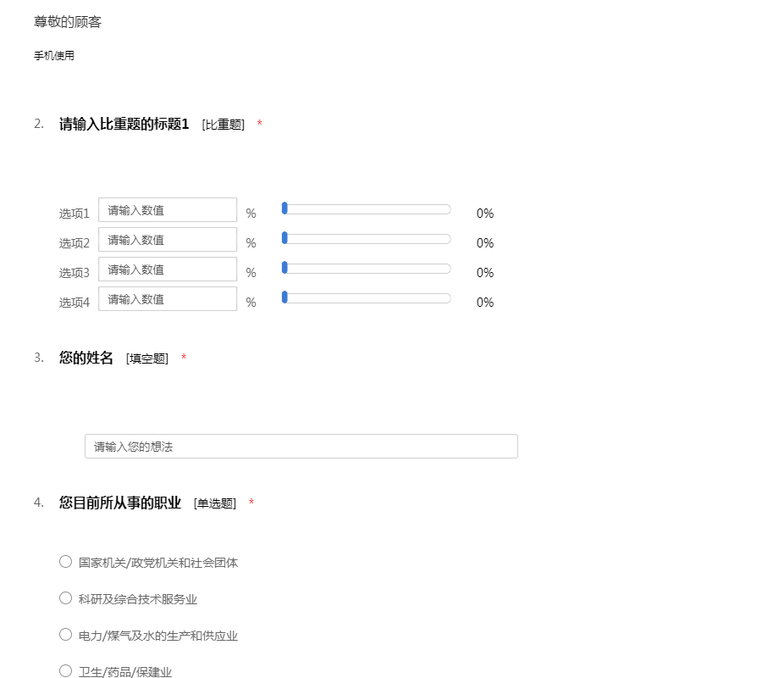Focus the 选项3 value input box
This screenshot has height=678, width=762.
tap(168, 270)
